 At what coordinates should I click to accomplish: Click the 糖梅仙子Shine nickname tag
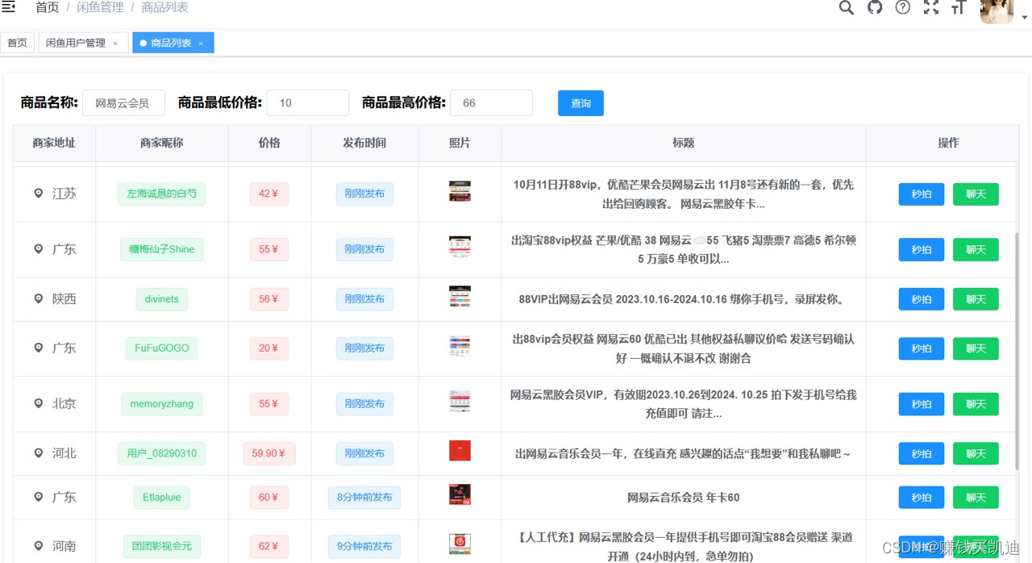(x=161, y=249)
